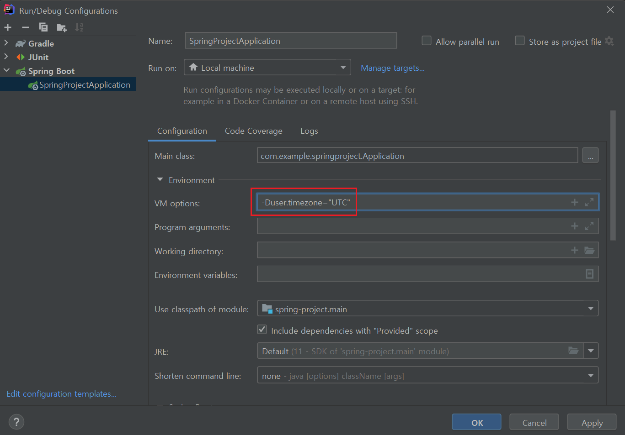This screenshot has width=625, height=435.
Task: Click the Main class field
Action: point(417,155)
